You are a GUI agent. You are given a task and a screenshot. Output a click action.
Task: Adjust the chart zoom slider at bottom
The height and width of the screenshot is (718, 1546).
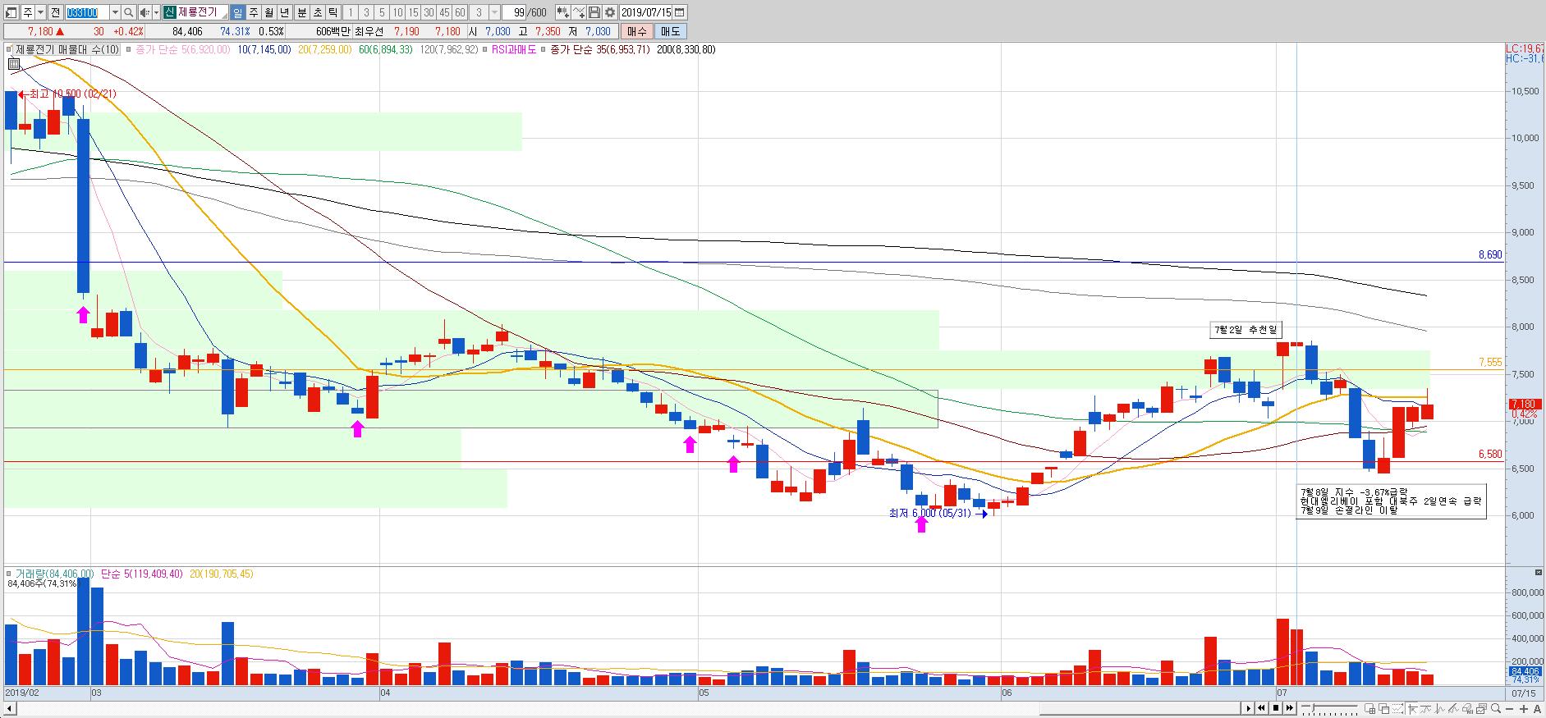[x=1314, y=707]
